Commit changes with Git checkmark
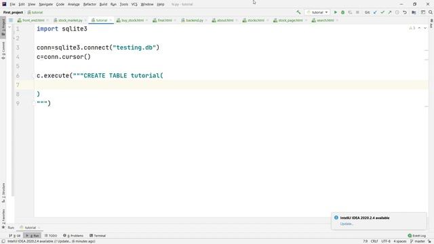 point(382,12)
